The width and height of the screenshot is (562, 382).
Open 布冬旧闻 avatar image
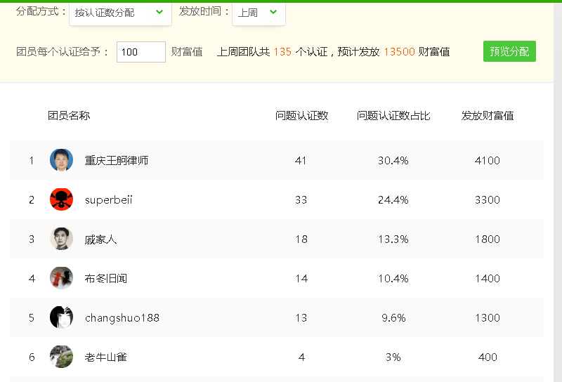[x=61, y=278]
